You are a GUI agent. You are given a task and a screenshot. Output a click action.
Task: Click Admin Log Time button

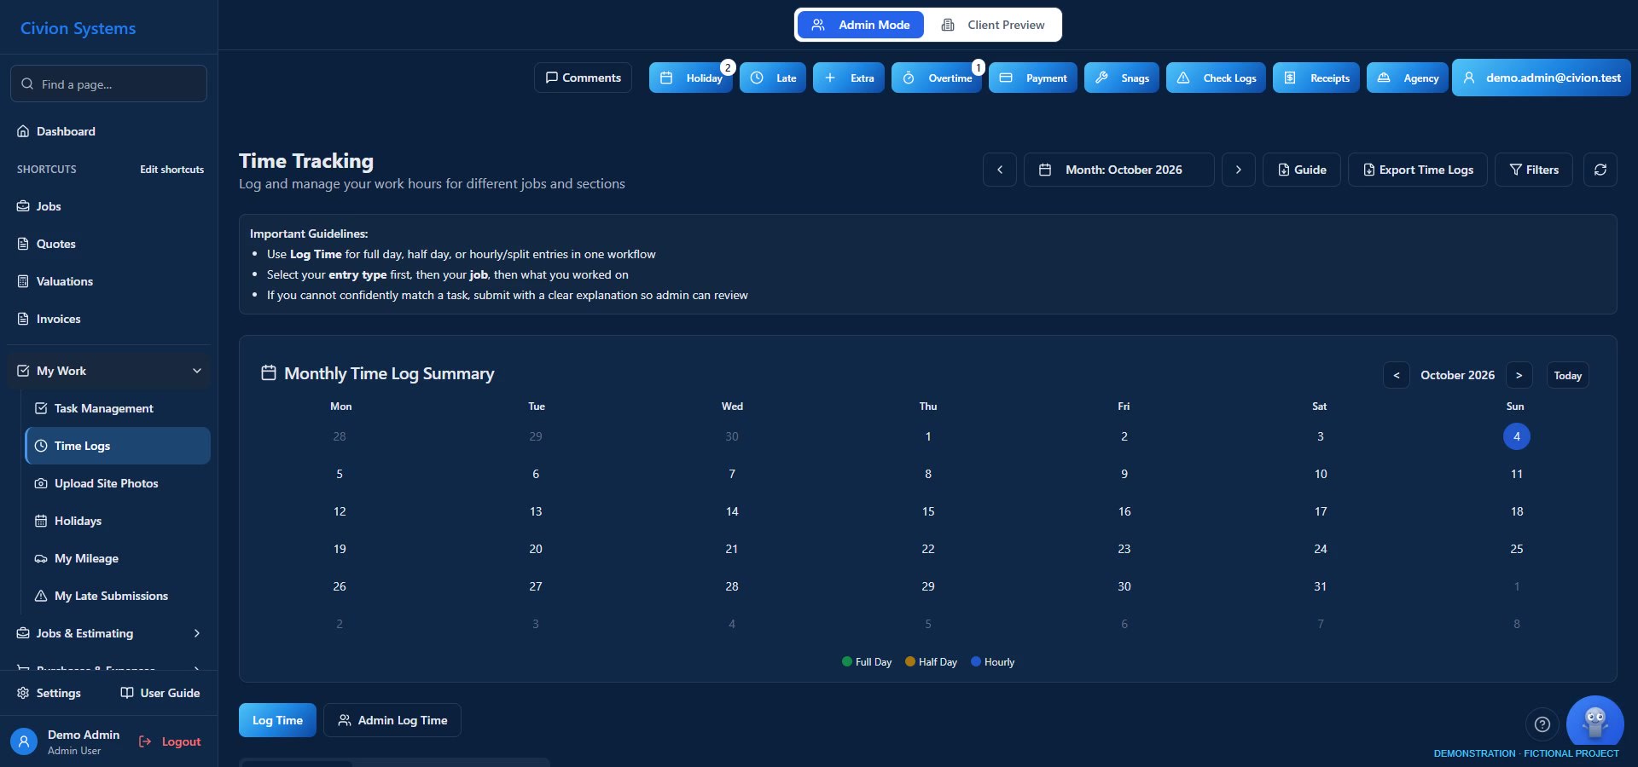coord(392,720)
